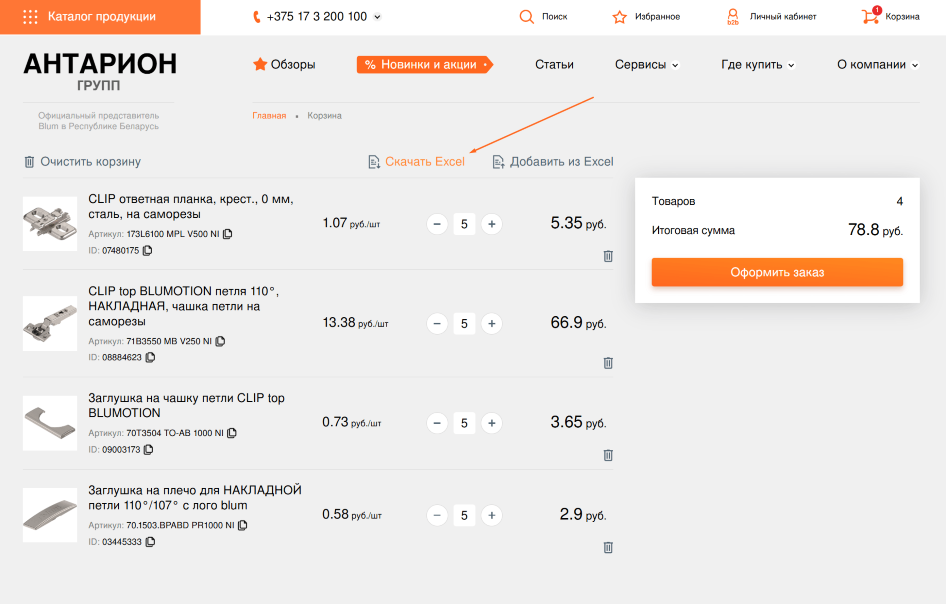Open CLIP ответная планка product thumbnail
Viewport: 946px width, 604px height.
[x=50, y=224]
